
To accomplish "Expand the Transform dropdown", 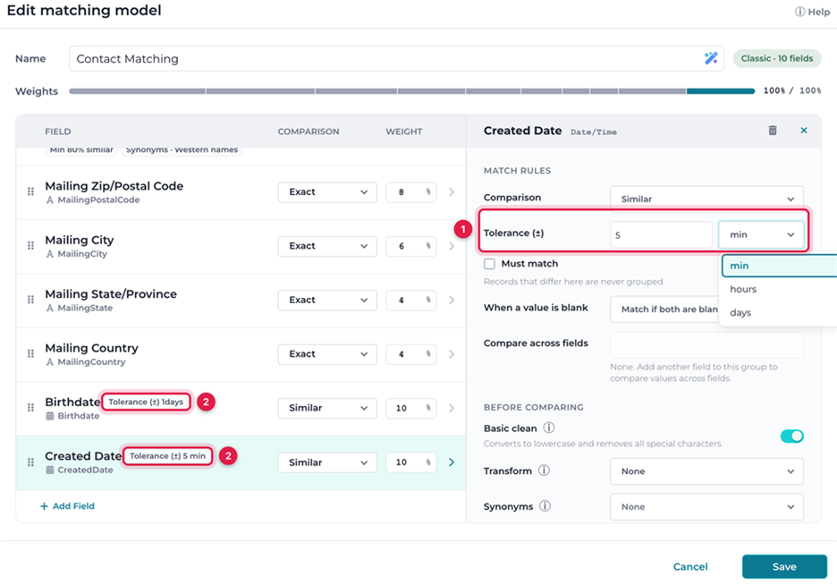I will [706, 471].
